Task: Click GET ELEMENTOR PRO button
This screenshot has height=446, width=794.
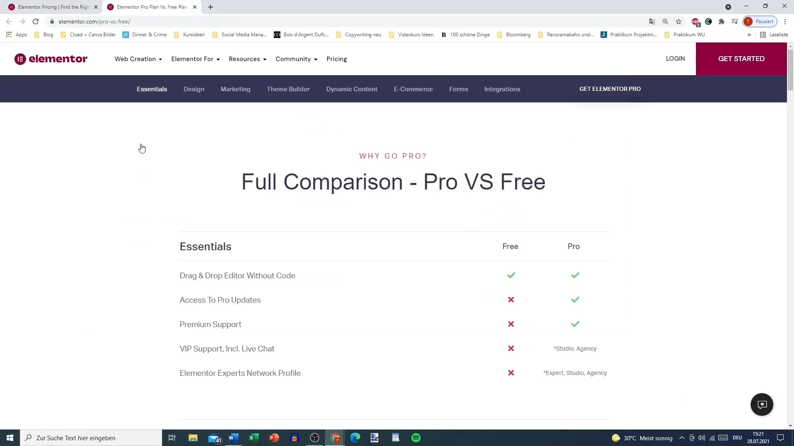Action: [x=610, y=89]
